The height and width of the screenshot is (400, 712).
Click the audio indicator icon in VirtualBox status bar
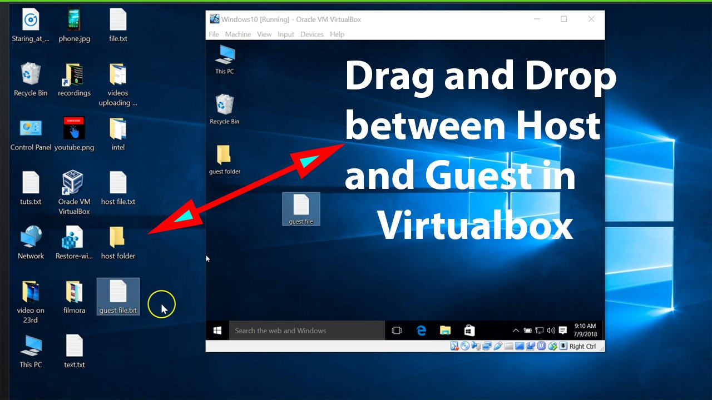click(x=476, y=346)
